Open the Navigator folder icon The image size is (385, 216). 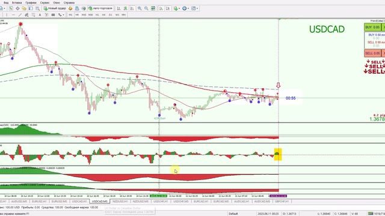click(x=24, y=8)
